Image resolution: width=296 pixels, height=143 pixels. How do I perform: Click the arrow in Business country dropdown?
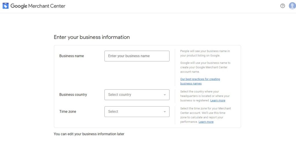pos(164,95)
